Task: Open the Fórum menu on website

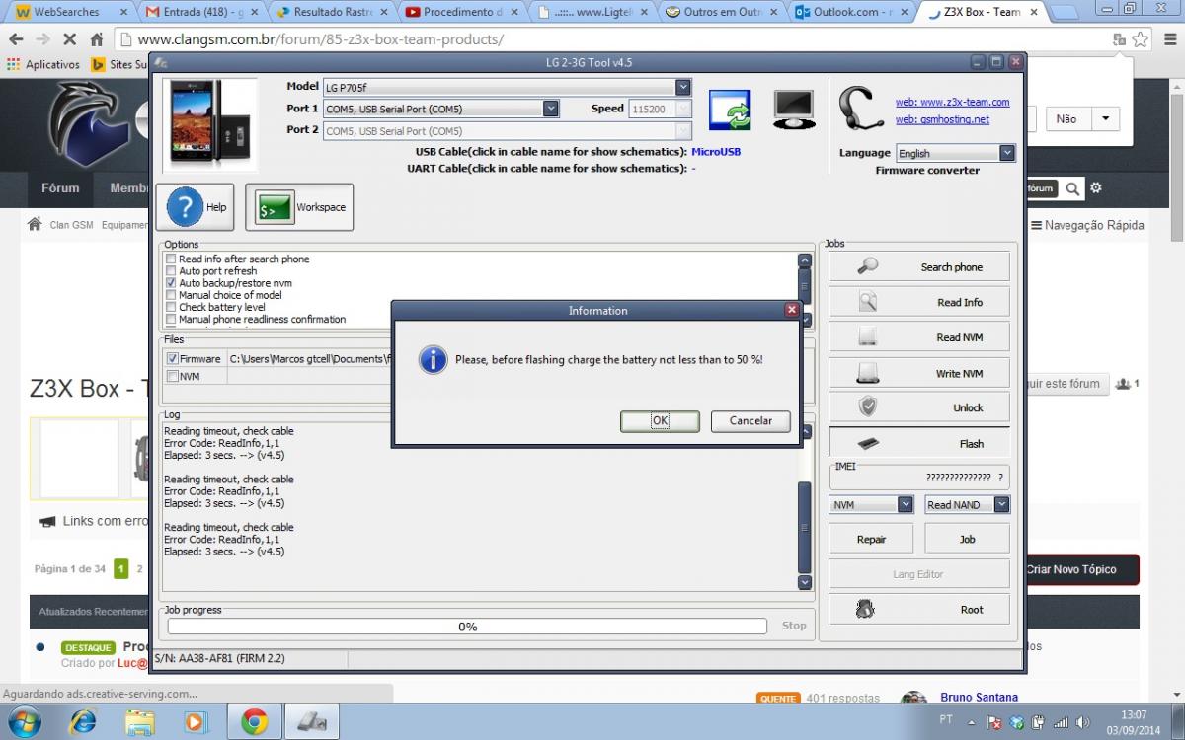Action: tap(60, 187)
